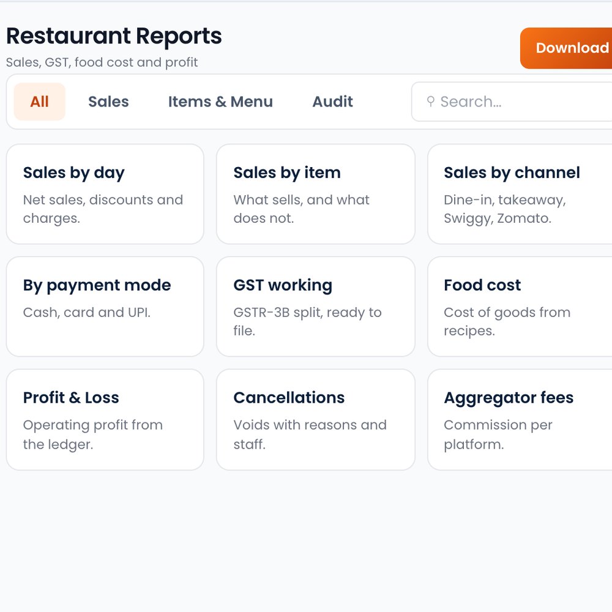Click the Restaurant Reports heading
Viewport: 612px width, 612px height.
coord(114,36)
